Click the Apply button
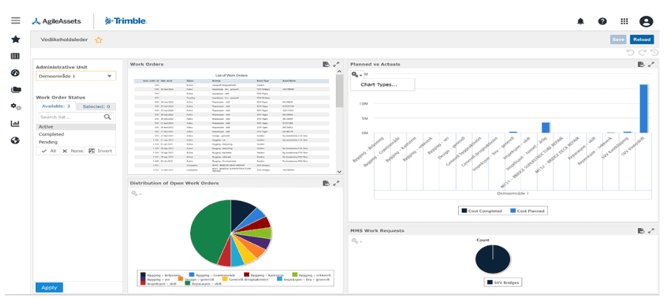Image resolution: width=666 pixels, height=298 pixels. pyautogui.click(x=49, y=288)
